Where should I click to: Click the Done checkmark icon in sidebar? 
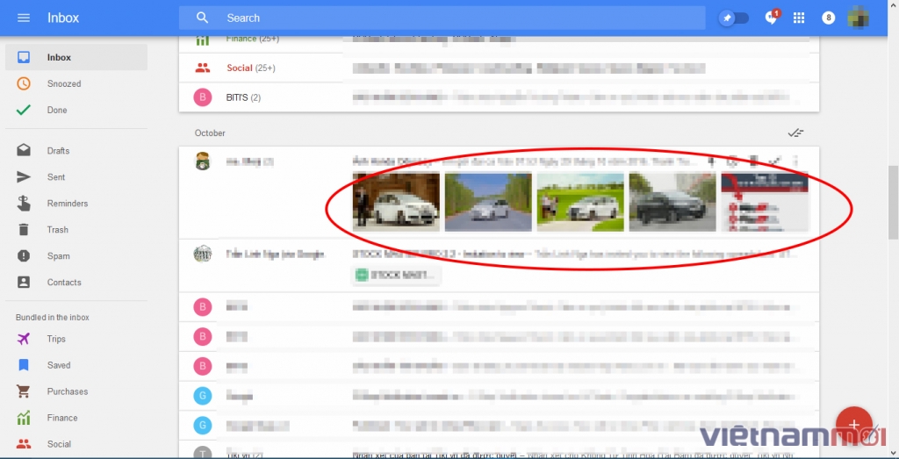(x=24, y=110)
